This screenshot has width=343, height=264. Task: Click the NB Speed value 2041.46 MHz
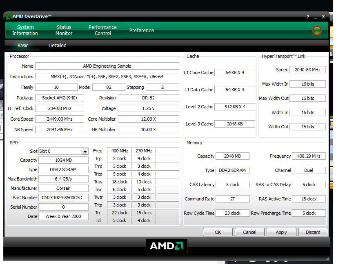59,129
